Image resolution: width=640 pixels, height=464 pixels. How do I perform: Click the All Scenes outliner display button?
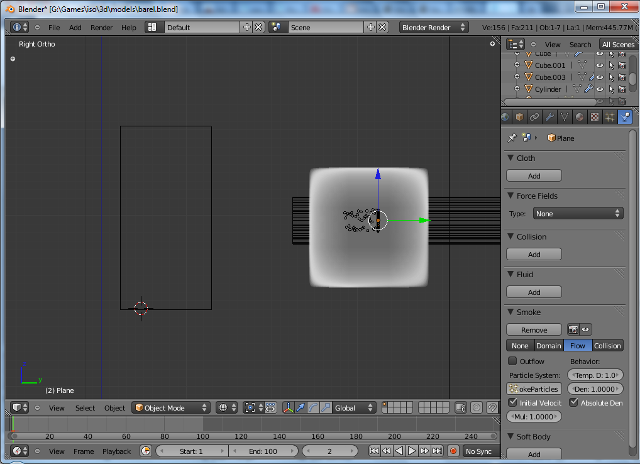619,45
